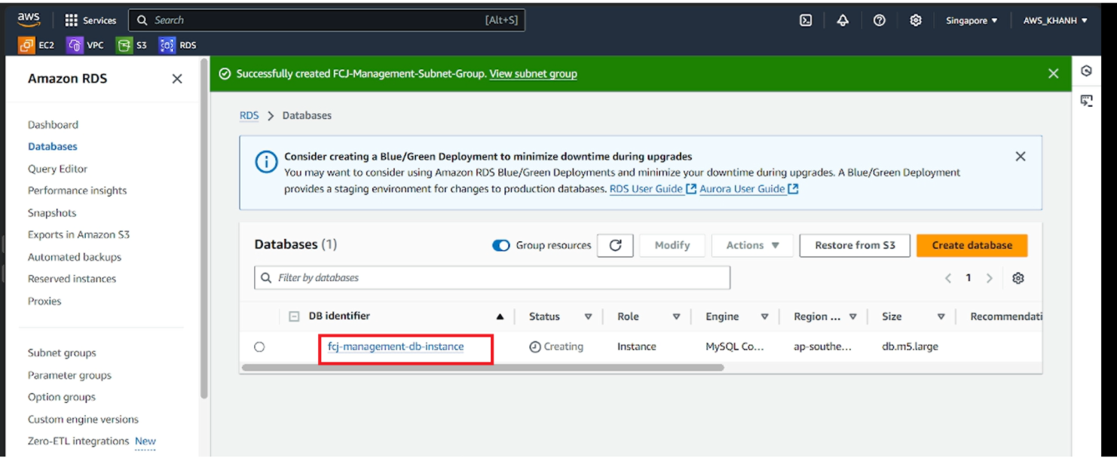Click the info circle icon in blue notice

[x=266, y=162]
